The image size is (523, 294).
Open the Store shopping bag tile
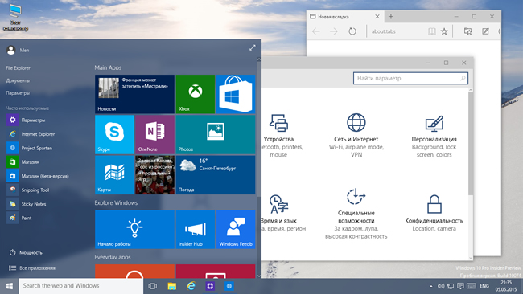pyautogui.click(x=236, y=94)
